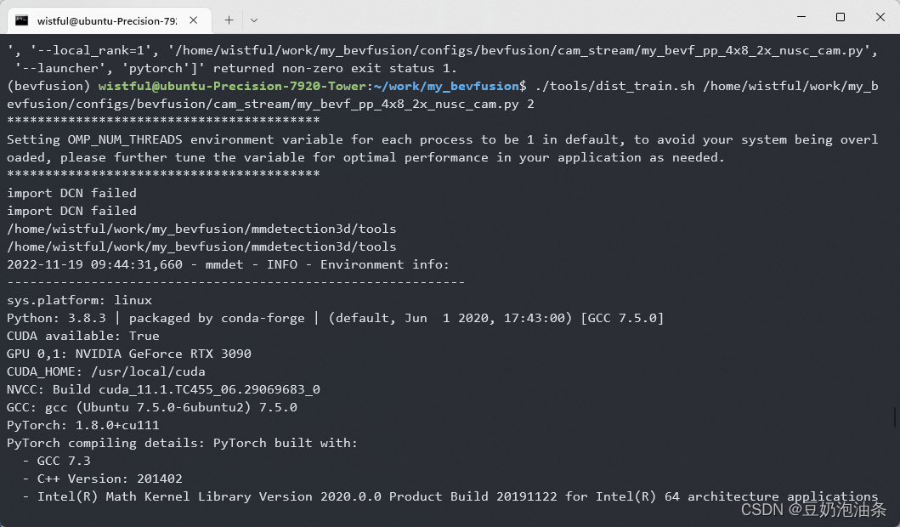The height and width of the screenshot is (527, 900).
Task: Click 'packaged by conda-forge' text
Action: coord(217,318)
